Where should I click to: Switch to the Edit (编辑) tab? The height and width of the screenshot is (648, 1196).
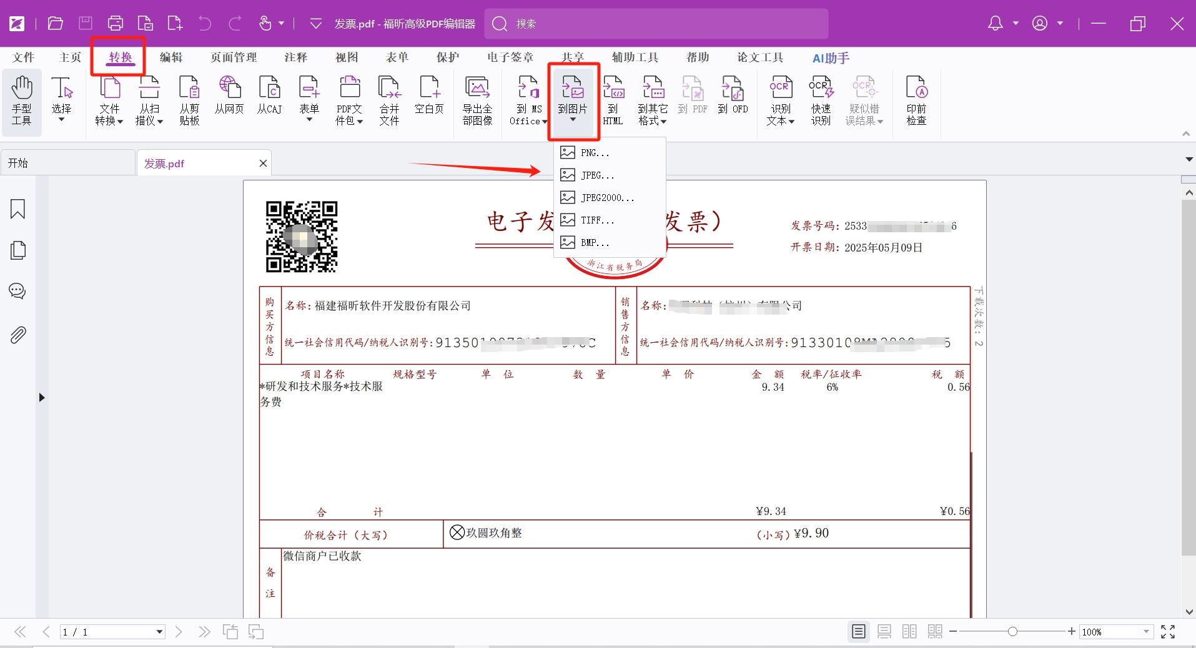171,57
